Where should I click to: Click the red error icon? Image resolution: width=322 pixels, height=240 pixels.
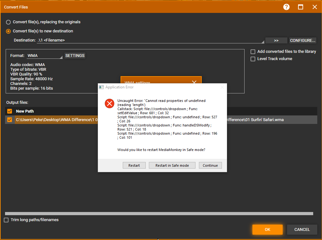tap(109, 103)
